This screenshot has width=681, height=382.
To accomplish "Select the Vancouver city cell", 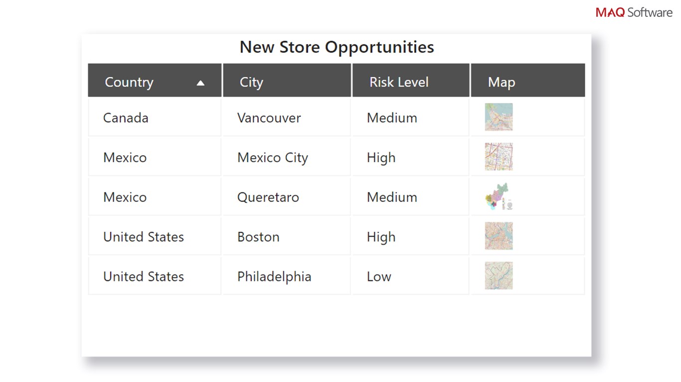I will point(269,118).
